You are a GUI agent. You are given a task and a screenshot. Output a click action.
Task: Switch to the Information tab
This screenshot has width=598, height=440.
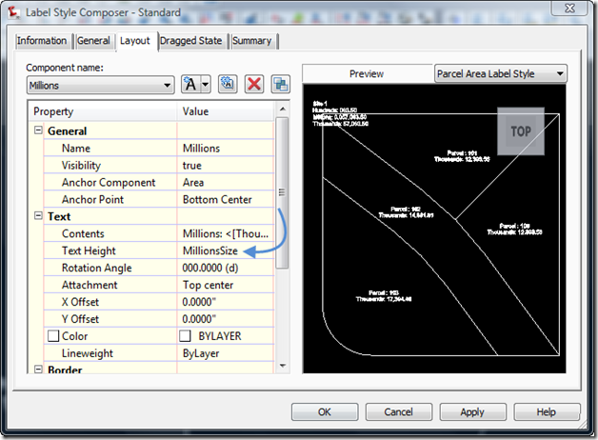coord(42,41)
